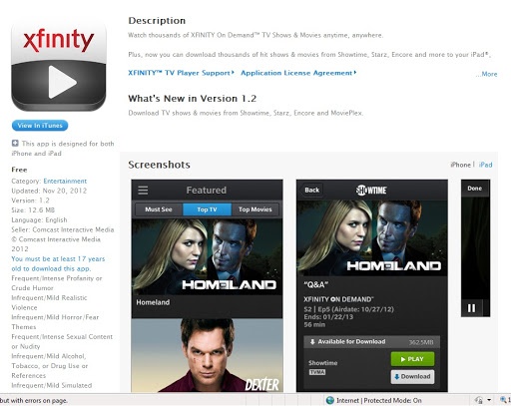Screen dimensions: 511x406
Task: Open the Application License Agreement link
Action: (298, 73)
